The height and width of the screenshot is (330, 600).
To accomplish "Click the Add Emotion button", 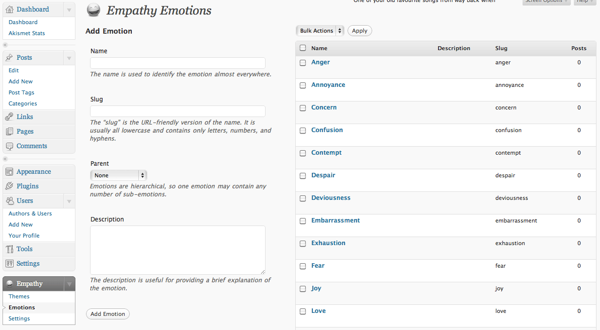I will coord(108,314).
